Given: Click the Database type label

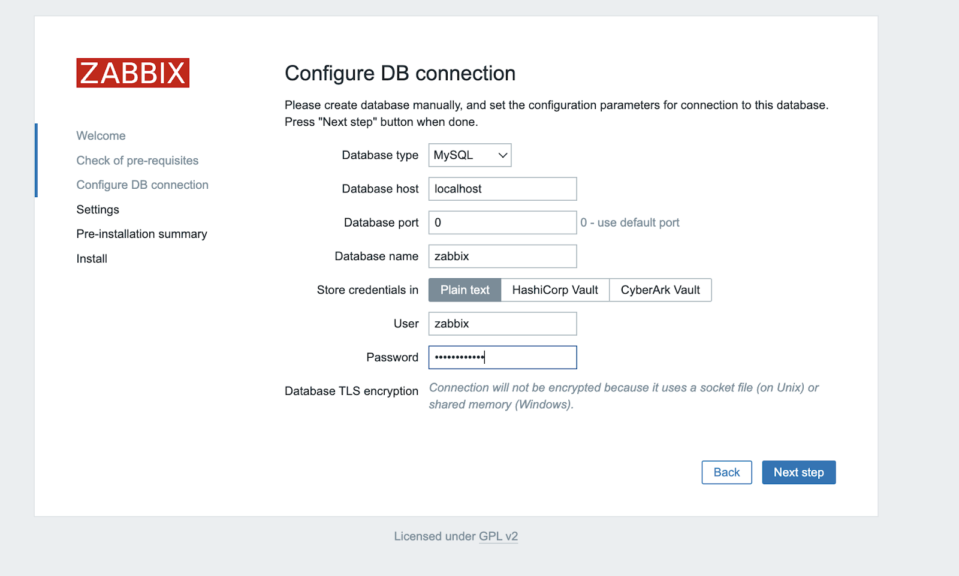Looking at the screenshot, I should point(380,155).
